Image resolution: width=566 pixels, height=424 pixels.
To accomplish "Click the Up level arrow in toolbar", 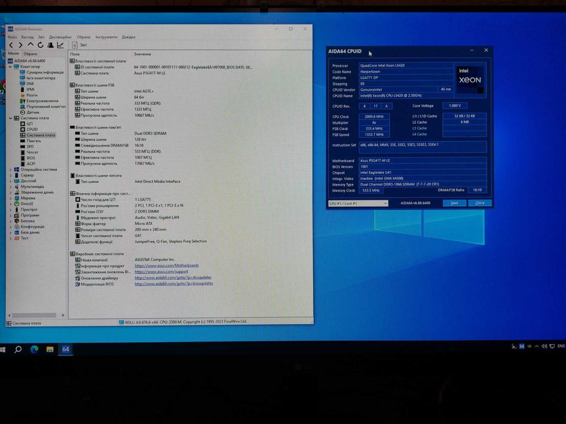I will (x=30, y=45).
